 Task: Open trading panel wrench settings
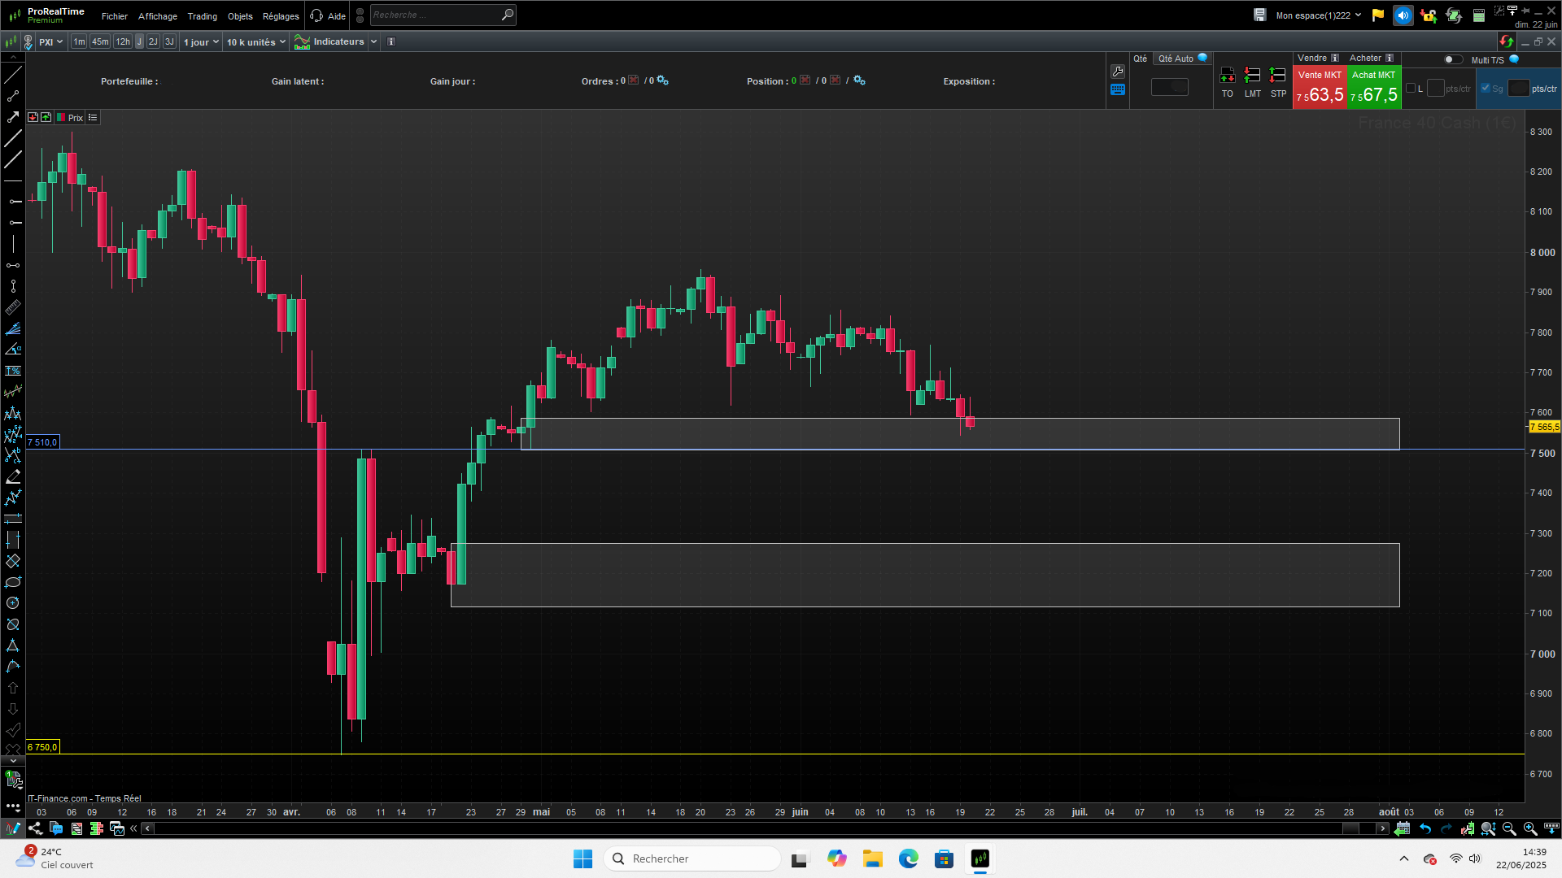click(x=1118, y=72)
